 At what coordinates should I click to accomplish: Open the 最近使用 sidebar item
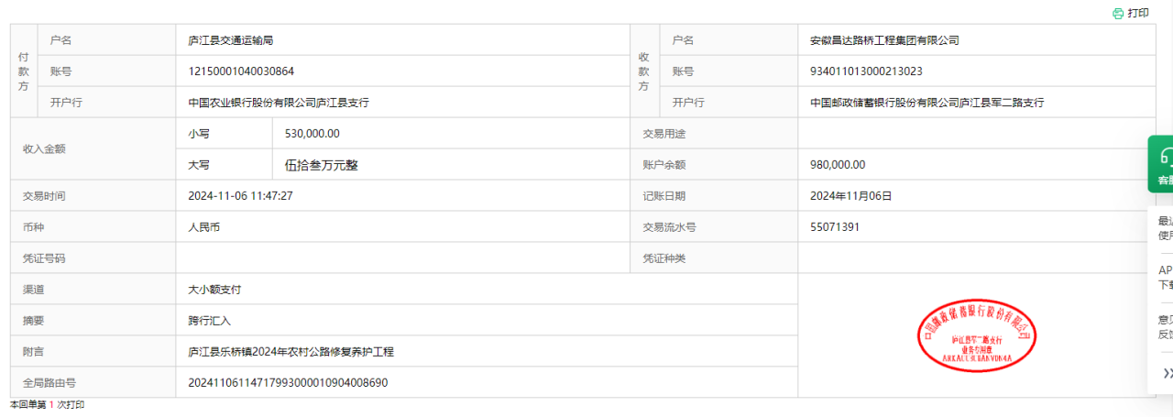click(x=1165, y=228)
